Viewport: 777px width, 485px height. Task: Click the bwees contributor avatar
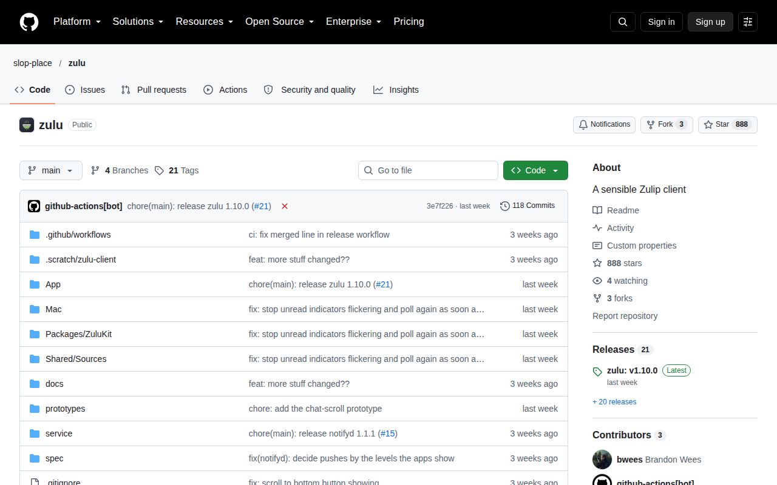tap(602, 460)
